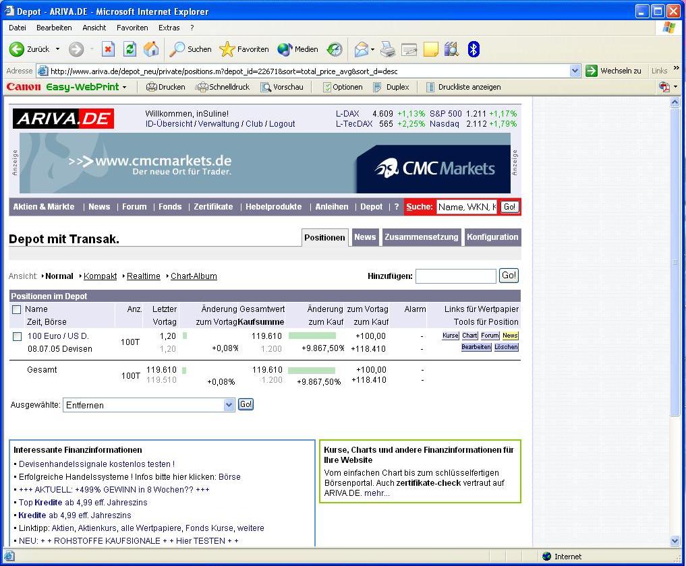This screenshot has width=686, height=566.
Task: Click the Edit page toolbar icon
Action: click(x=409, y=49)
